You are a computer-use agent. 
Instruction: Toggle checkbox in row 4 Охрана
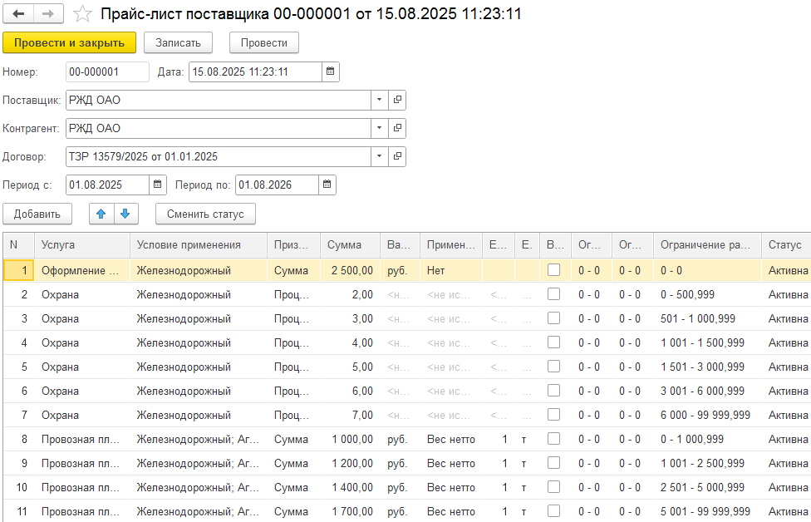pos(553,342)
